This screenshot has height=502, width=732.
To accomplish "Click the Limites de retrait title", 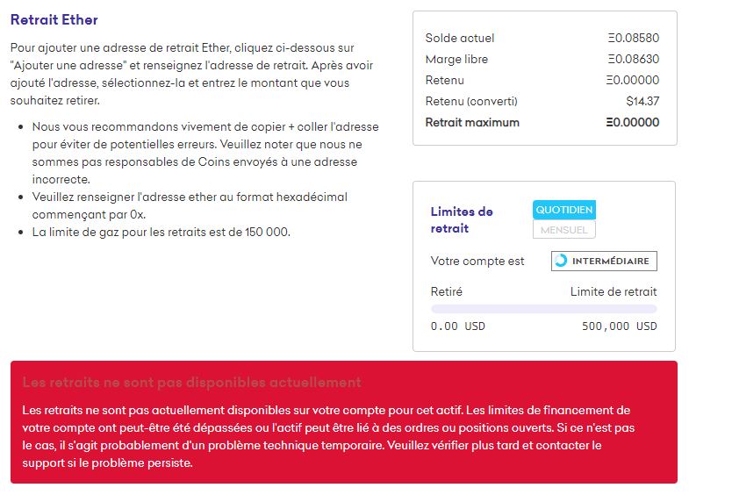I will pyautogui.click(x=462, y=219).
